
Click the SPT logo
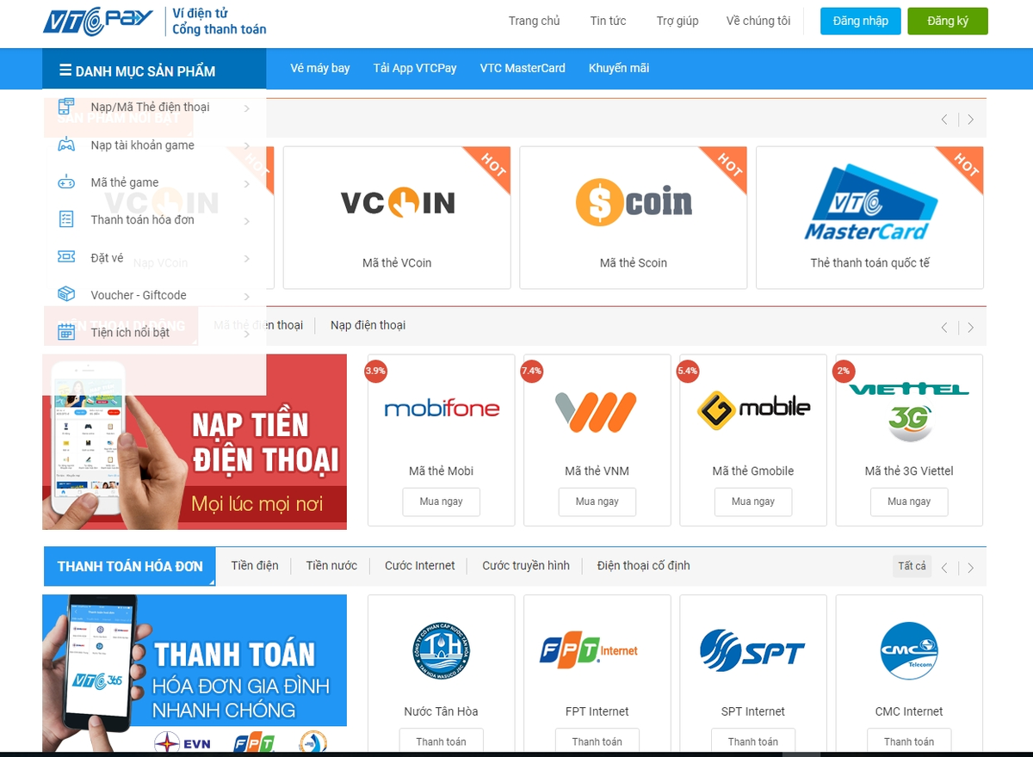(x=752, y=650)
